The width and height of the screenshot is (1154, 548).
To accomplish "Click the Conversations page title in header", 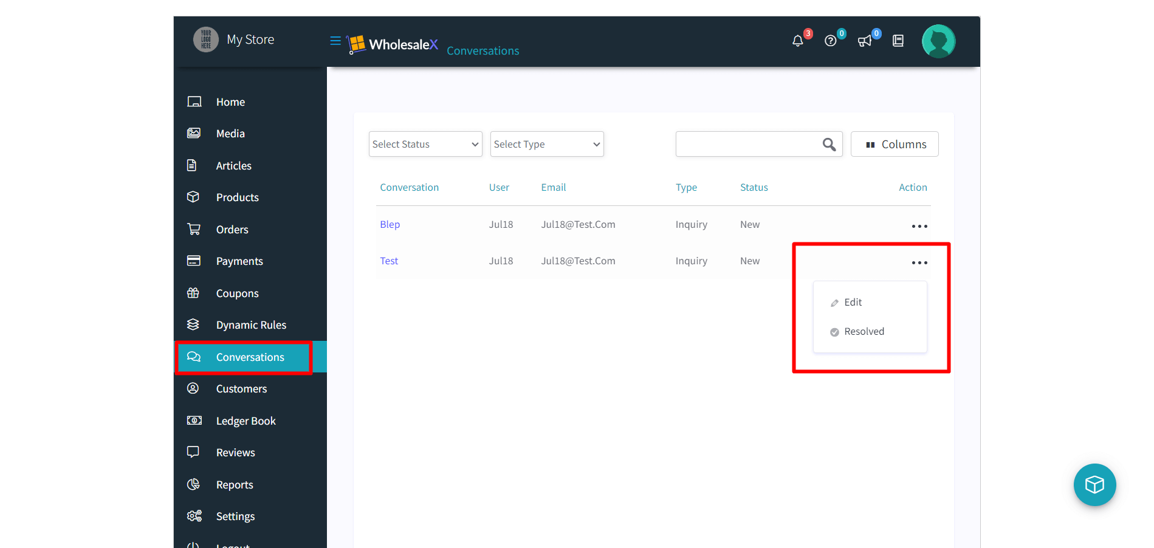I will [x=483, y=51].
